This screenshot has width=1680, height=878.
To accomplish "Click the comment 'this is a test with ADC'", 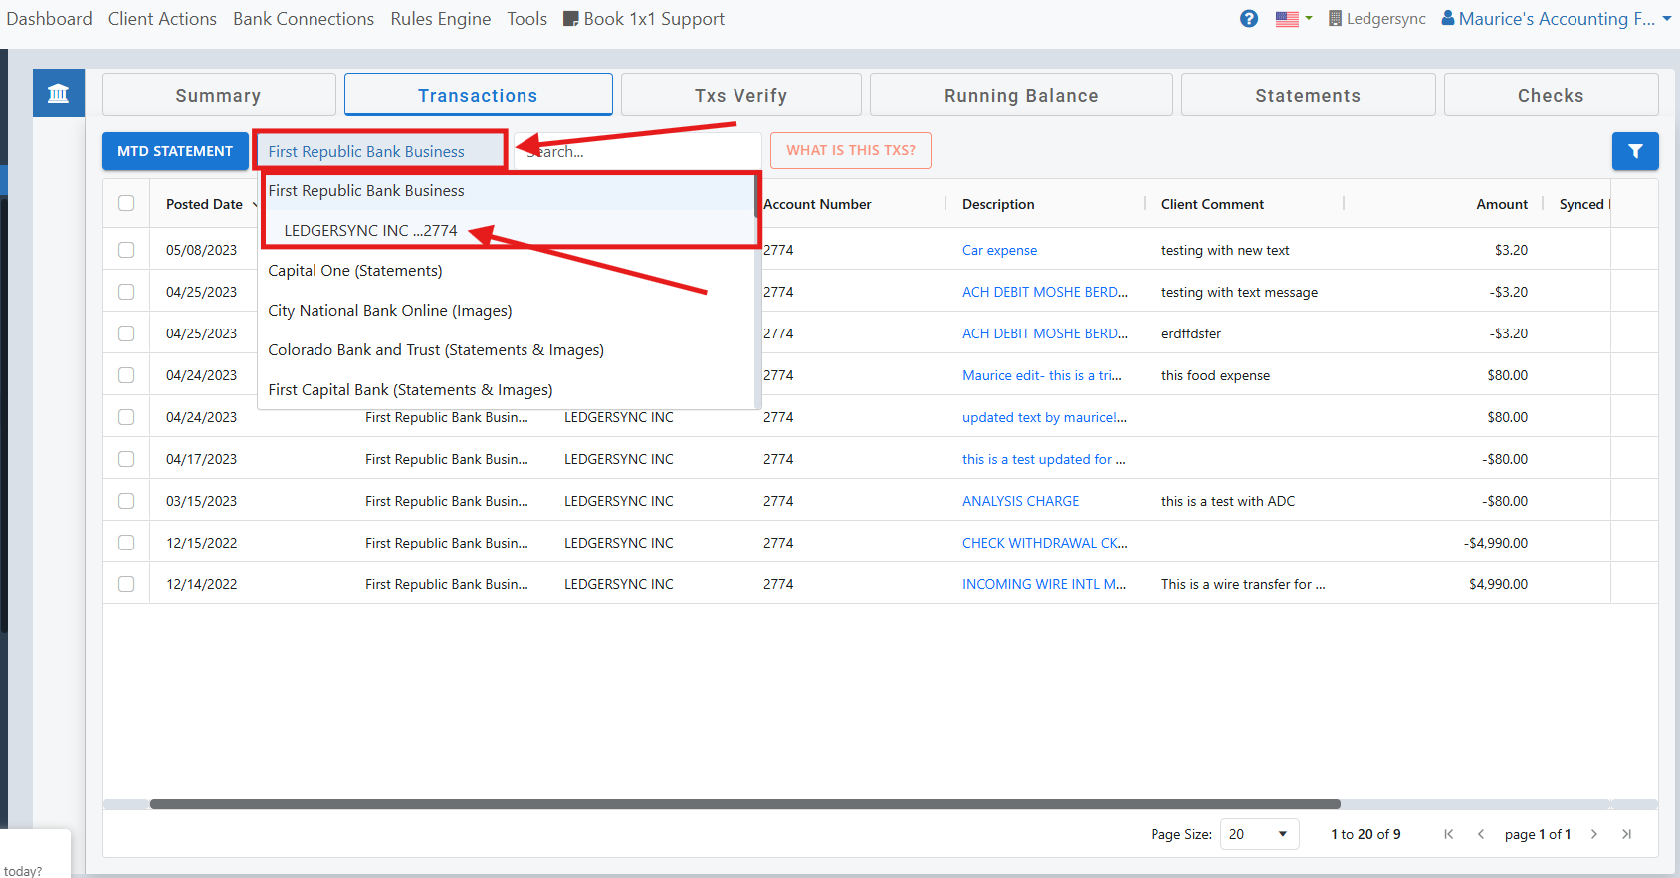I will coord(1228,501).
